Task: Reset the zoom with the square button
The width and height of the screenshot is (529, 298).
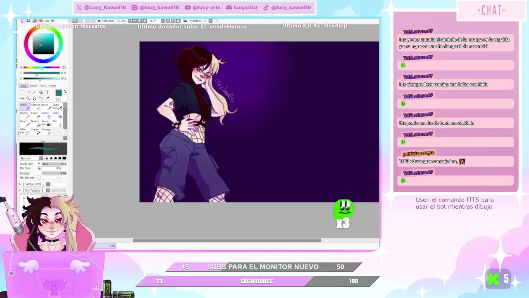Action: (145, 21)
